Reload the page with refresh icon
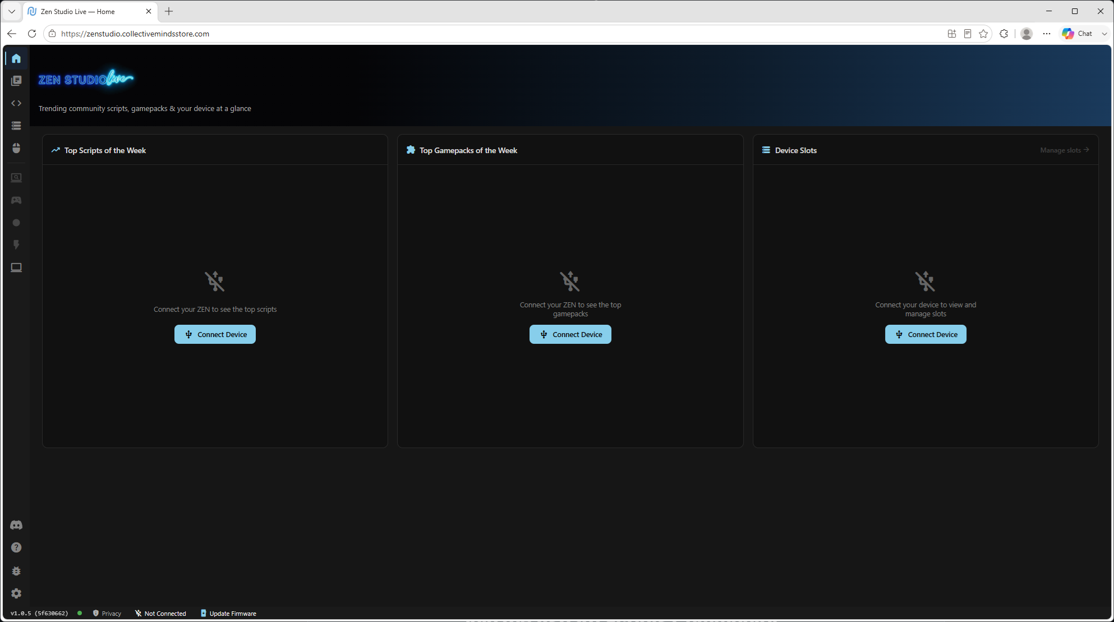Viewport: 1114px width, 622px height. click(32, 34)
